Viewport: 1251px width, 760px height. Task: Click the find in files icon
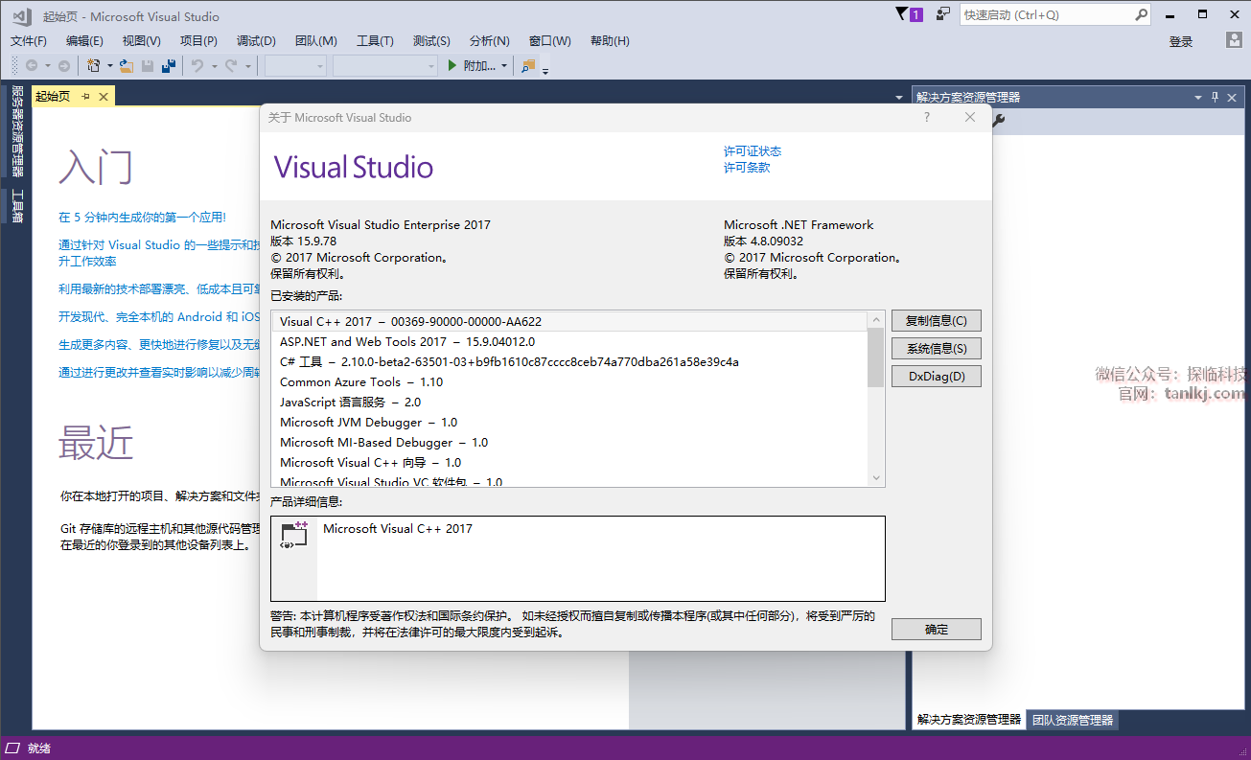[x=528, y=65]
